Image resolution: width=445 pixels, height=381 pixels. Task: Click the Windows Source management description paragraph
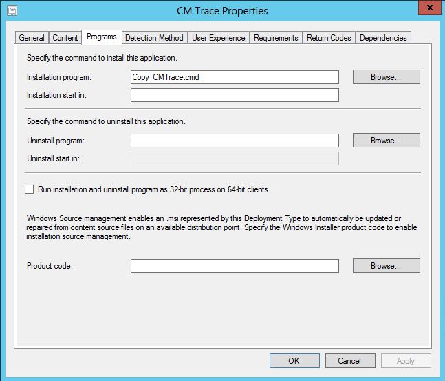(x=221, y=227)
